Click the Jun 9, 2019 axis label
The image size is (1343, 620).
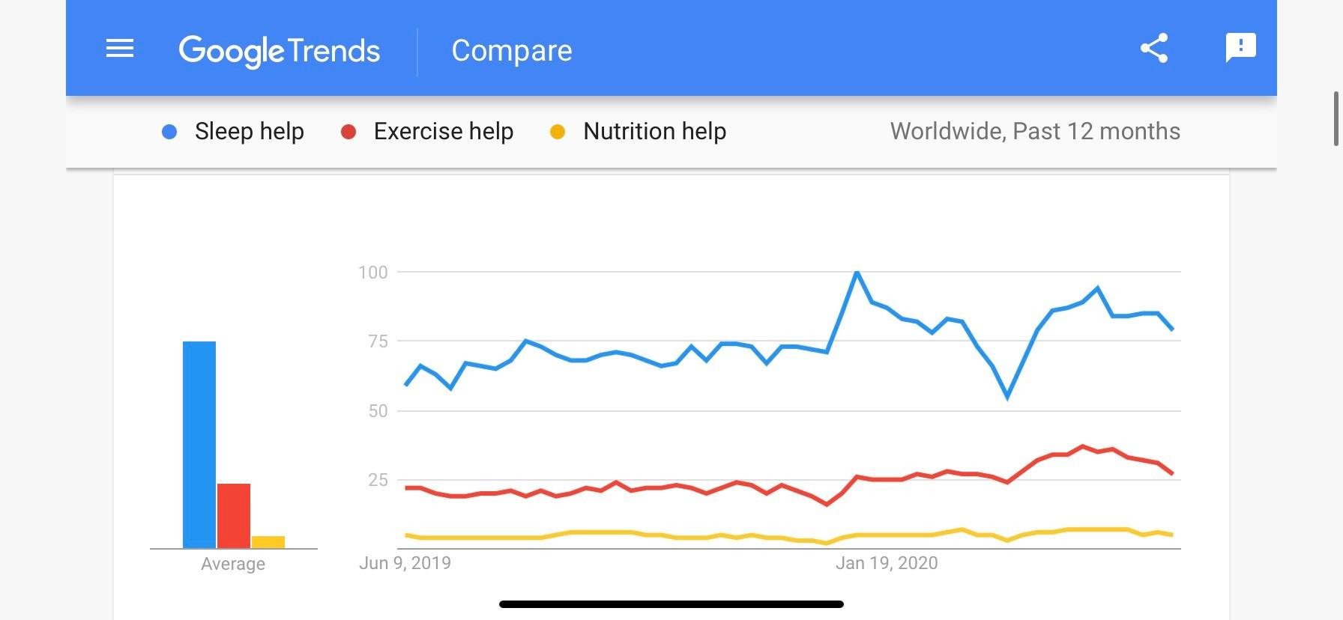pos(405,563)
